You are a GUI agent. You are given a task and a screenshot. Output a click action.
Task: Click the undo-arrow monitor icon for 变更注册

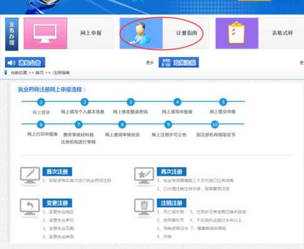pos(30,207)
